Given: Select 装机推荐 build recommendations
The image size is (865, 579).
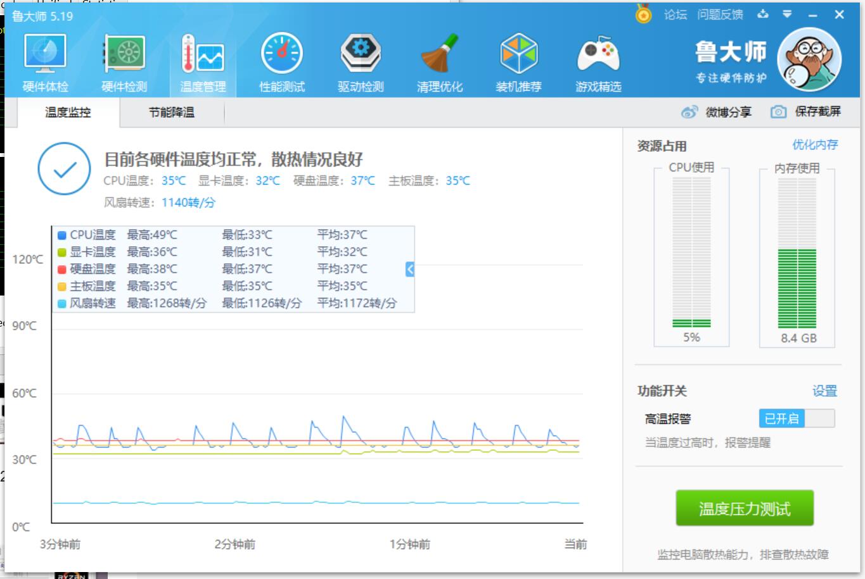Looking at the screenshot, I should click(x=519, y=60).
